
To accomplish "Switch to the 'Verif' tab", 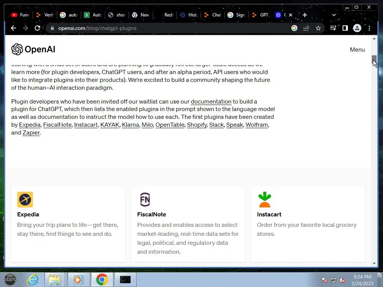I will point(45,15).
